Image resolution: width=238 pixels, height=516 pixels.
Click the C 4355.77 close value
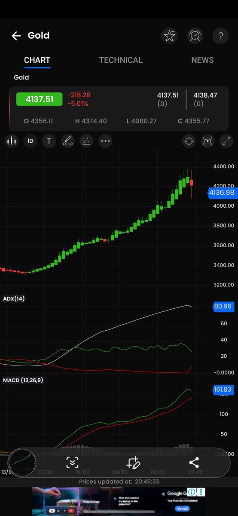[194, 121]
